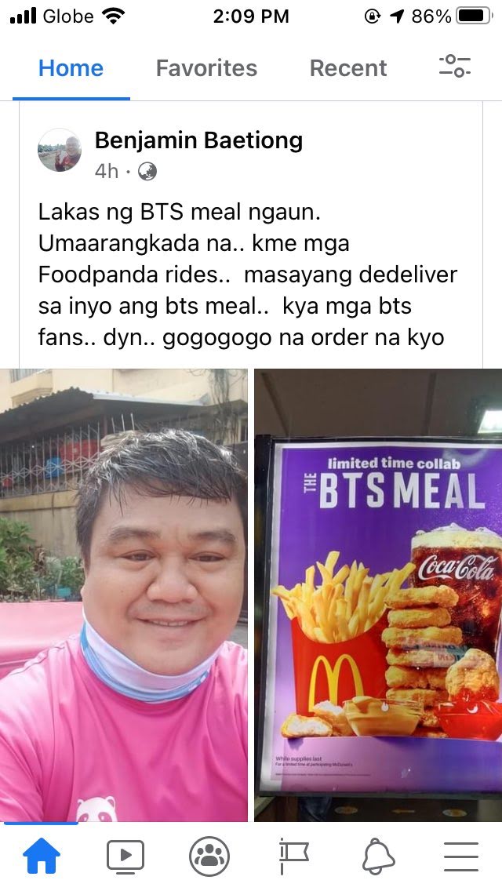Image resolution: width=502 pixels, height=891 pixels.
Task: Open the Watch video icon
Action: point(125,856)
